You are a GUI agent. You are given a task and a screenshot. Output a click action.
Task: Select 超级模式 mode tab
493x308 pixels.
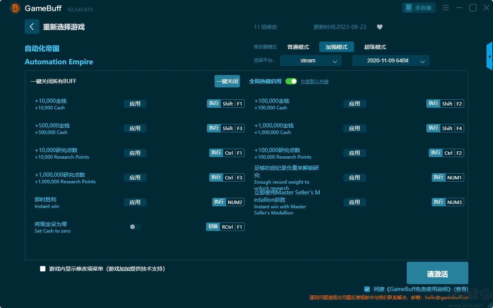pyautogui.click(x=375, y=47)
